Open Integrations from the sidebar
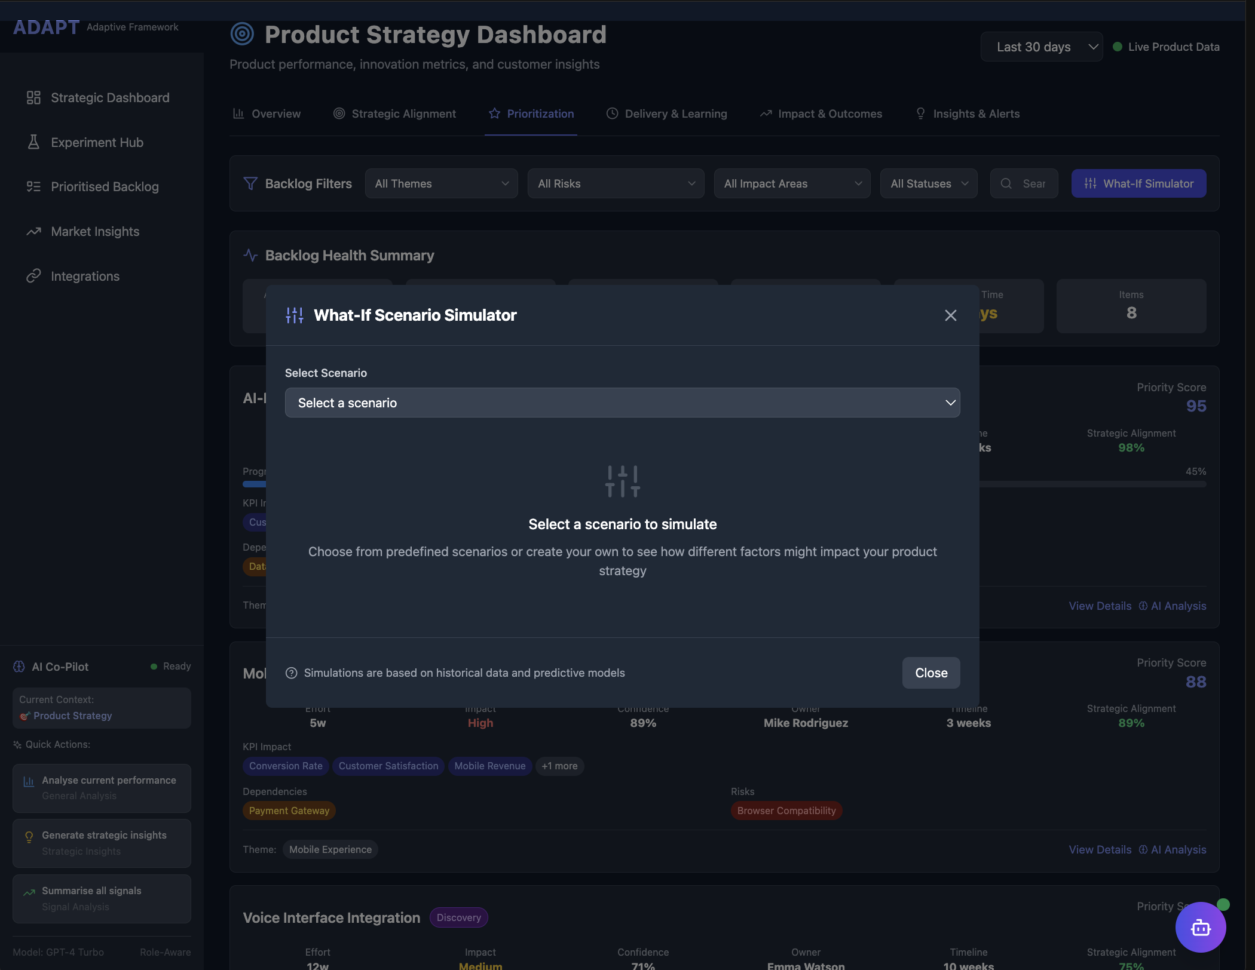1255x970 pixels. tap(85, 277)
